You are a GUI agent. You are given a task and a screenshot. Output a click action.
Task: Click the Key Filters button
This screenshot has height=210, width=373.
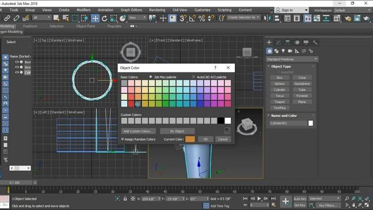pos(328,205)
